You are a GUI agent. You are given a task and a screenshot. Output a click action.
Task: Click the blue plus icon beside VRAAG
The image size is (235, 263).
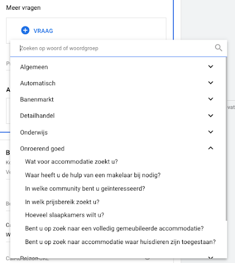25,30
